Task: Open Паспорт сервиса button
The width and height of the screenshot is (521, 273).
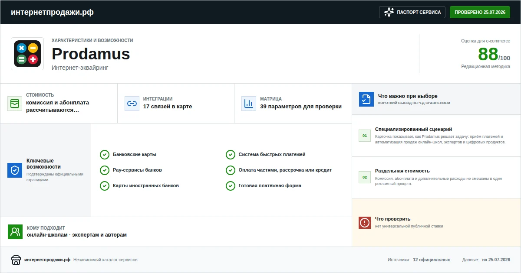Action: pos(412,12)
